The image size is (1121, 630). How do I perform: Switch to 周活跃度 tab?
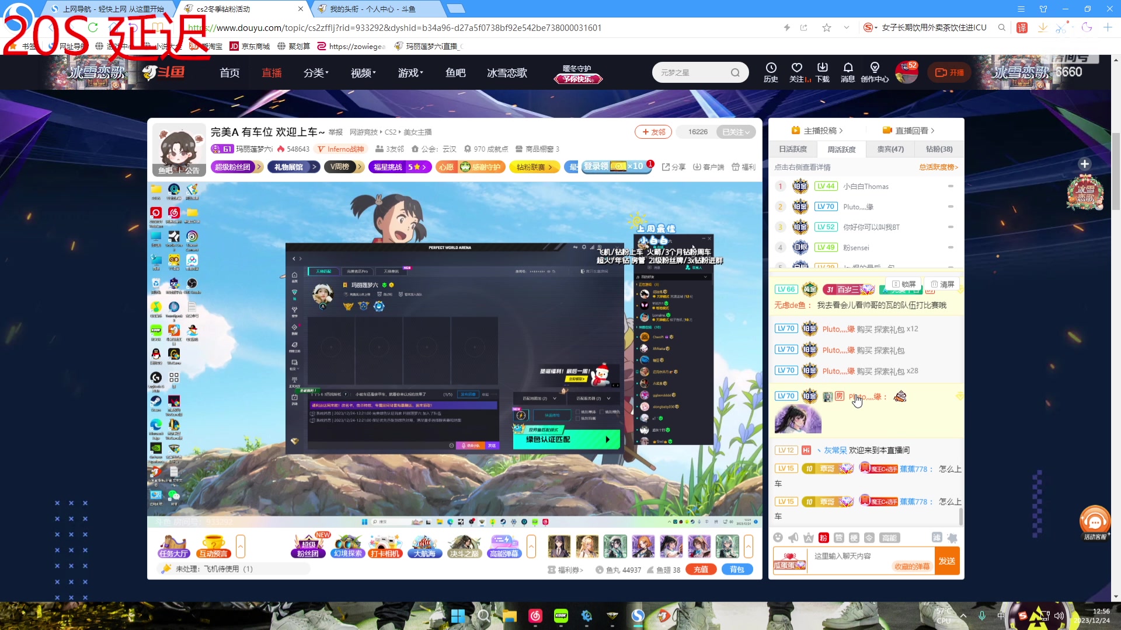pos(841,149)
